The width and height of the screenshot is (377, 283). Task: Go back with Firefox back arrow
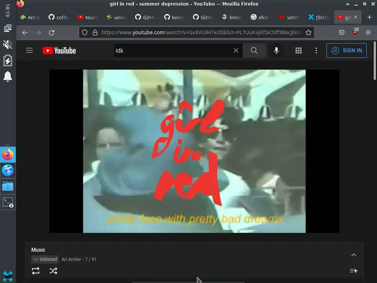click(x=25, y=32)
